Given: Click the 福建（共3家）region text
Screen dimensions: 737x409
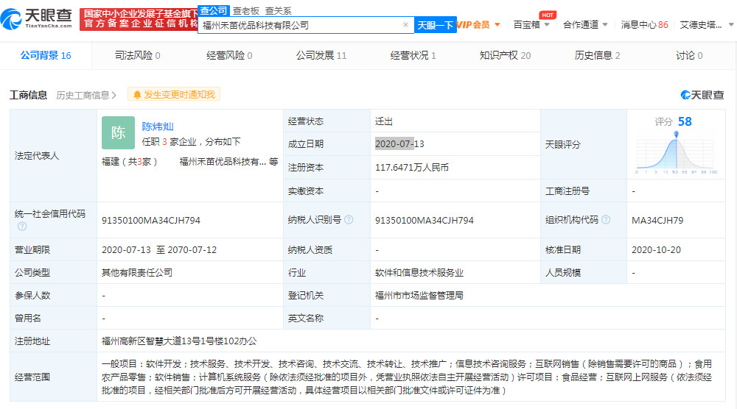Looking at the screenshot, I should [129, 162].
